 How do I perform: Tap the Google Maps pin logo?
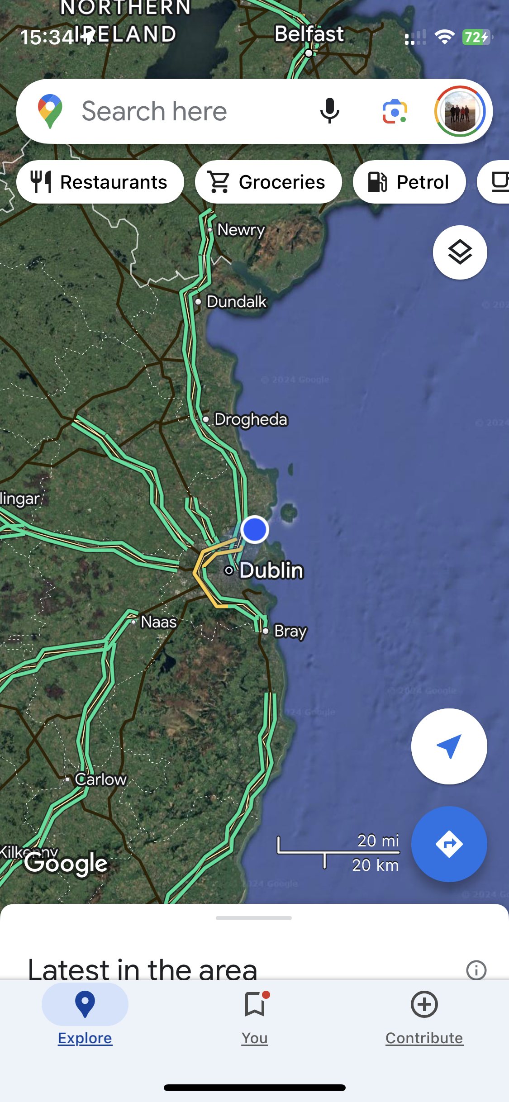click(50, 111)
